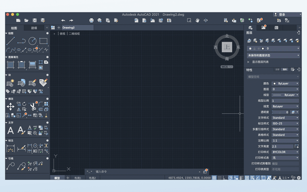Switch properties filter to 全部
Screen dimensions: 307x192
(277, 69)
